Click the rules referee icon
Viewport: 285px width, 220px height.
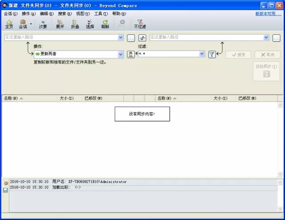pyautogui.click(x=131, y=54)
